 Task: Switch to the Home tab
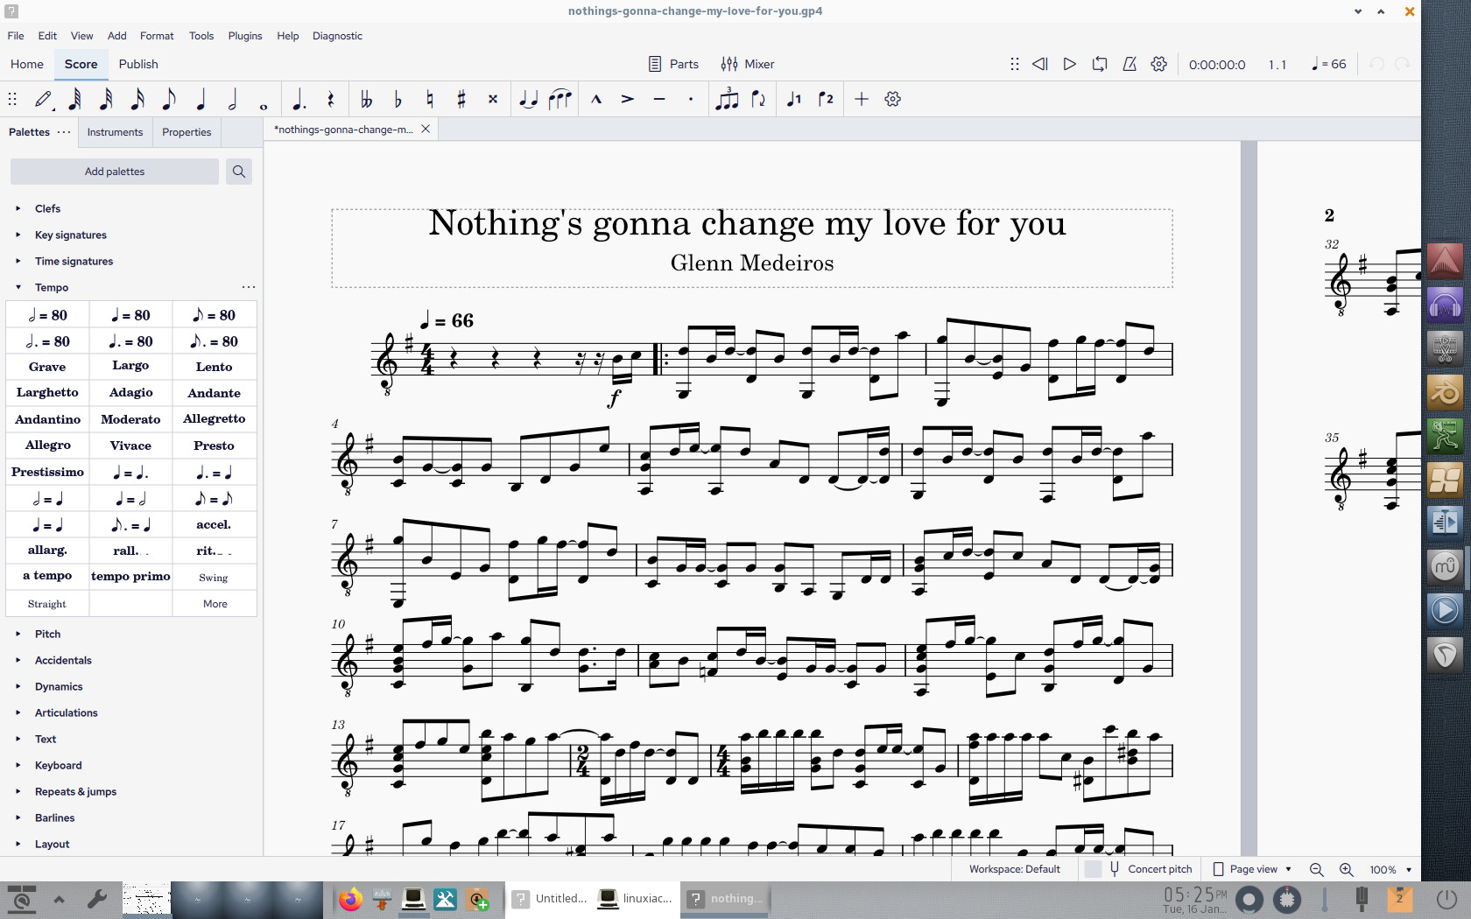pyautogui.click(x=27, y=64)
